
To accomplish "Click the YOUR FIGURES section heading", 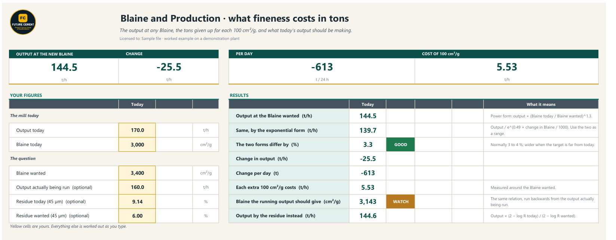I will pyautogui.click(x=26, y=95).
